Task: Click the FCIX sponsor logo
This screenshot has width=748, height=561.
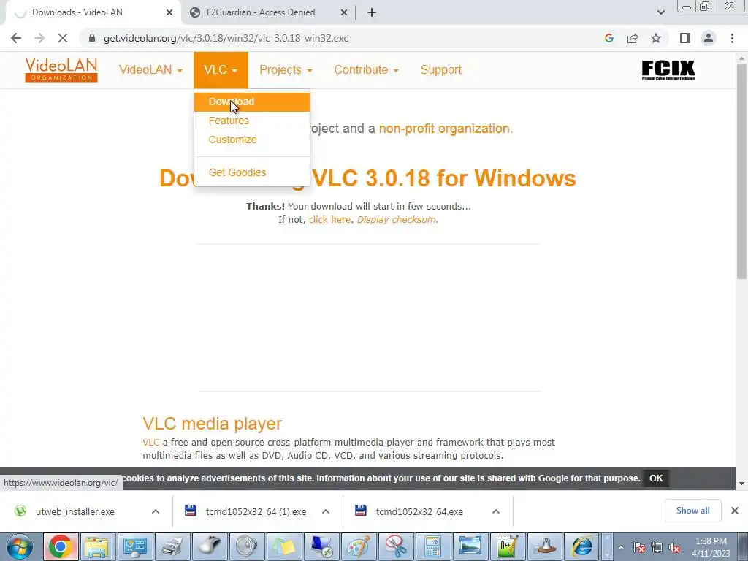Action: tap(668, 70)
